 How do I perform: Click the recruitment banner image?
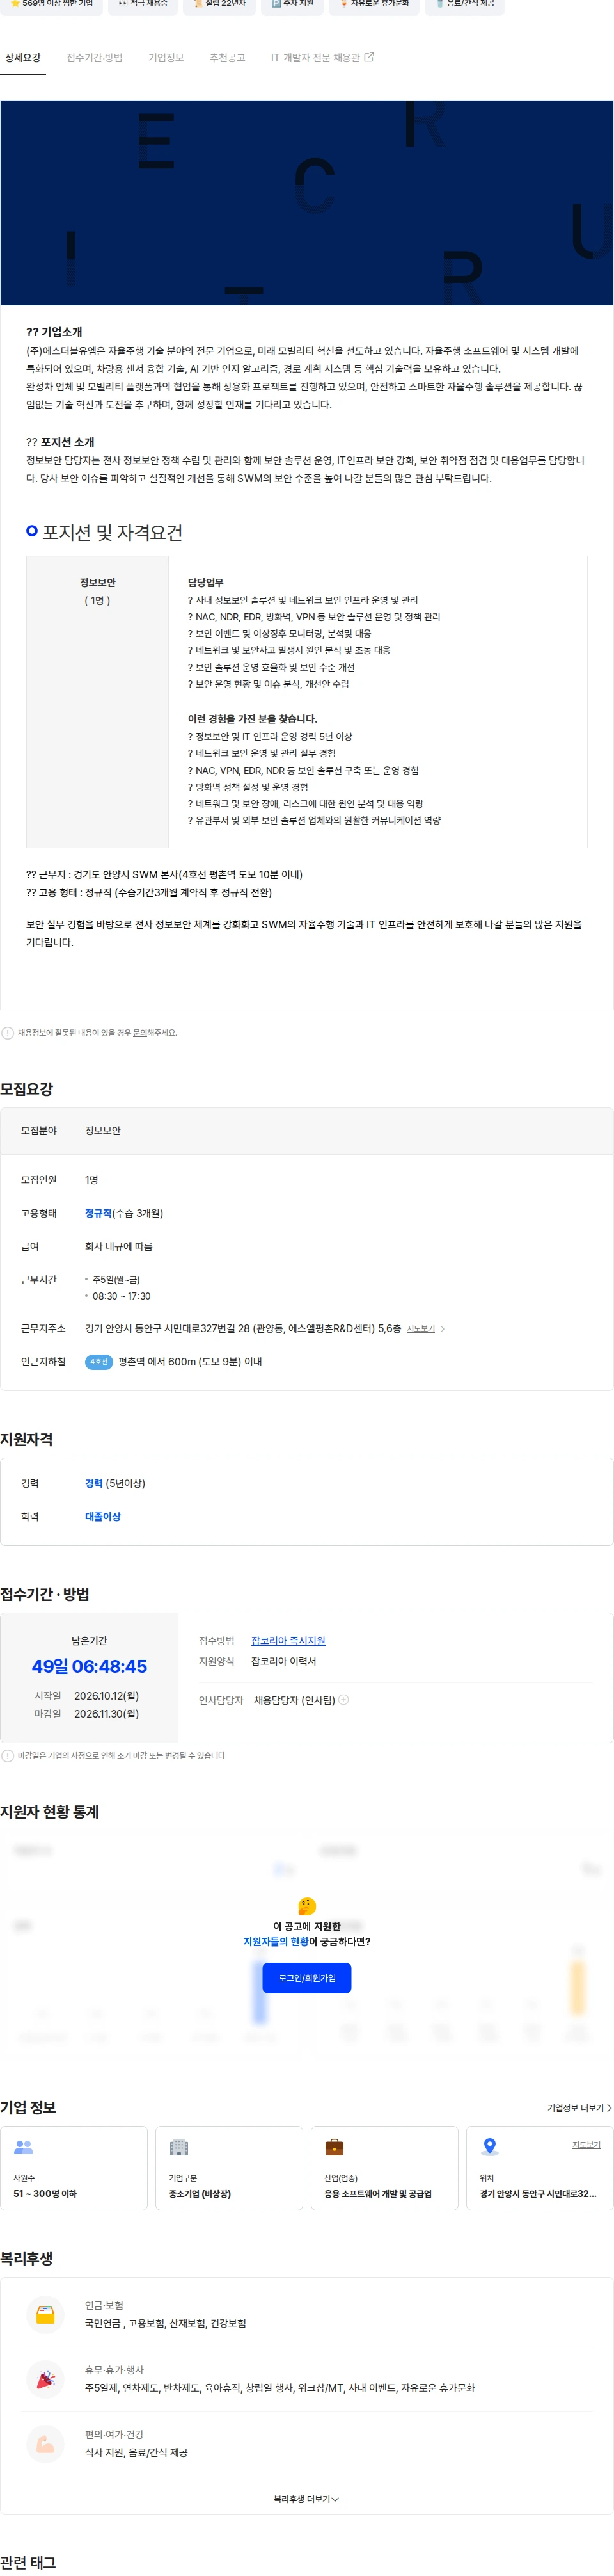tap(306, 202)
